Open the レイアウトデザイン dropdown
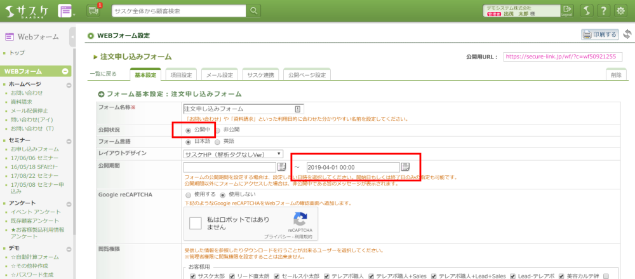635x279 pixels. pos(233,153)
